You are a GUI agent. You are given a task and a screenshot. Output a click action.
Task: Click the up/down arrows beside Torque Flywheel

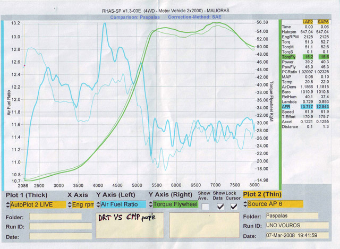pos(151,204)
